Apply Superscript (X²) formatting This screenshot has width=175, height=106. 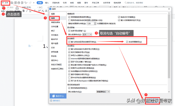[x=39, y=11]
